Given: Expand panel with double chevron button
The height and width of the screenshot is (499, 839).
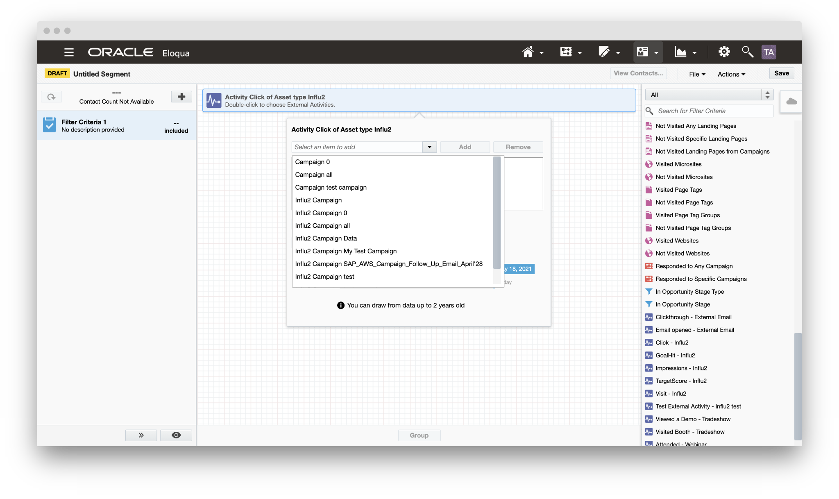Looking at the screenshot, I should (x=141, y=435).
